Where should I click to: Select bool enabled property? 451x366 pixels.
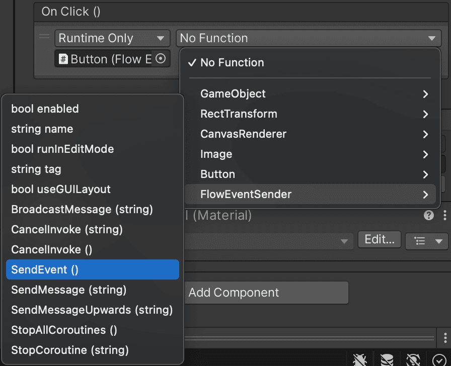pyautogui.click(x=93, y=109)
